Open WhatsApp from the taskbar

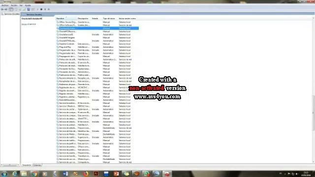coord(147,174)
